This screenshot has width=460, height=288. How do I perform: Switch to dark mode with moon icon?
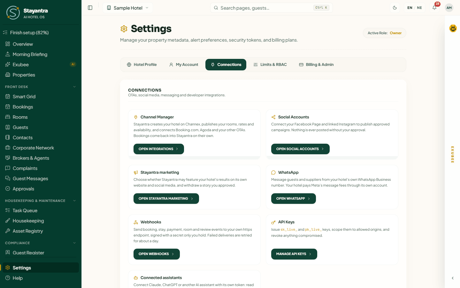tap(395, 8)
